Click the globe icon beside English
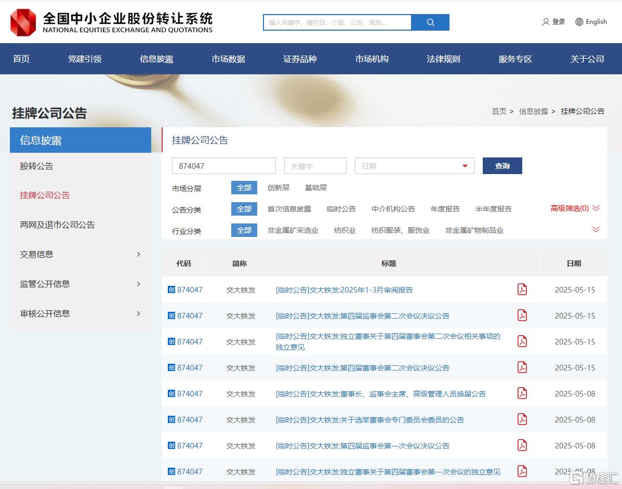This screenshot has height=489, width=622. (579, 22)
